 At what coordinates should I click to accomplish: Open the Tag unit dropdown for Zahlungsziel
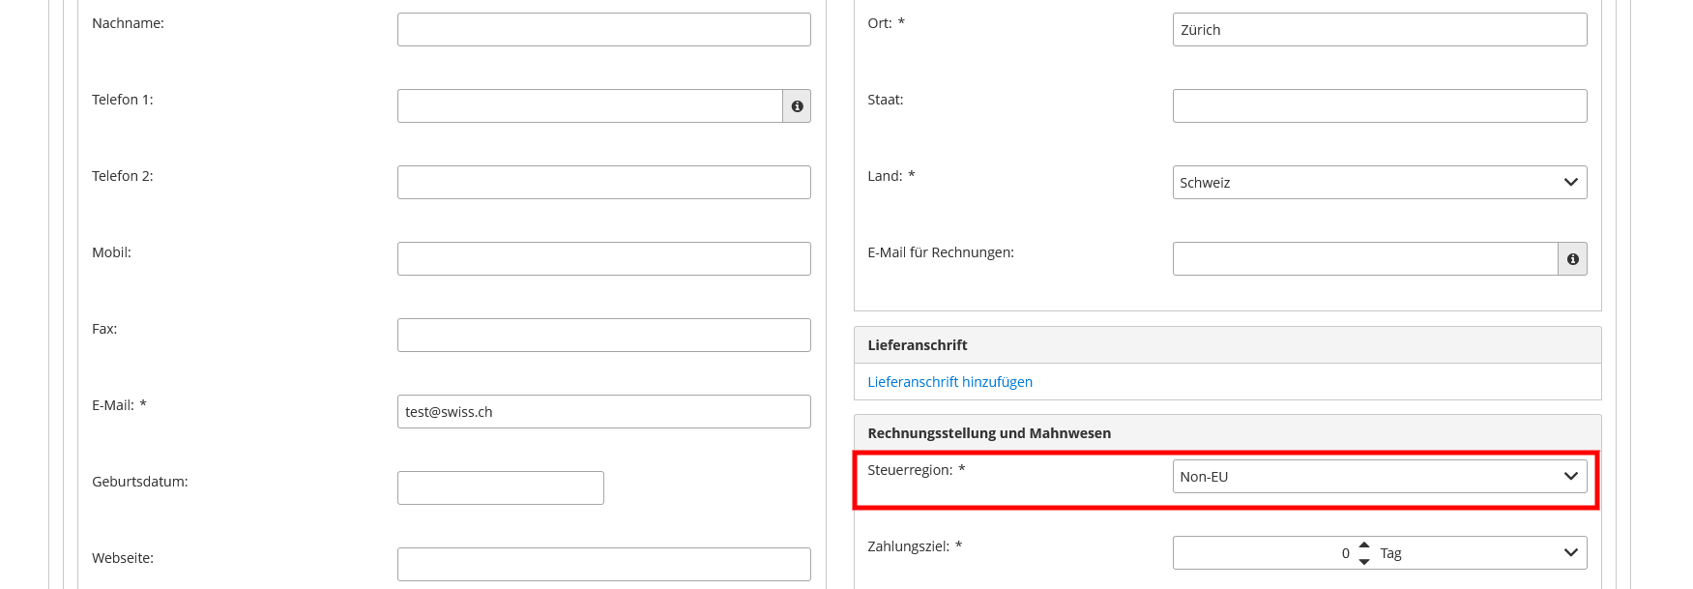click(x=1481, y=553)
